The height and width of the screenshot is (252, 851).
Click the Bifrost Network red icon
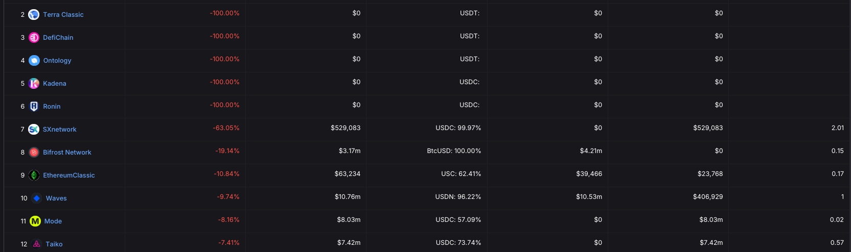(x=34, y=153)
